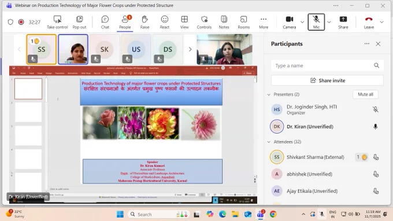Open Participants panel more options

366,43
